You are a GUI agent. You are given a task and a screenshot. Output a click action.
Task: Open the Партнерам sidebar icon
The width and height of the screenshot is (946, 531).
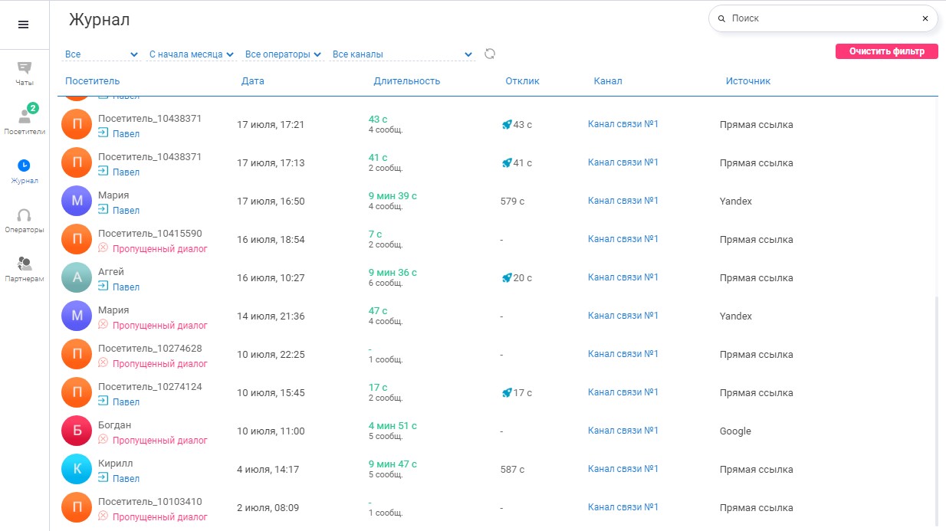point(25,264)
